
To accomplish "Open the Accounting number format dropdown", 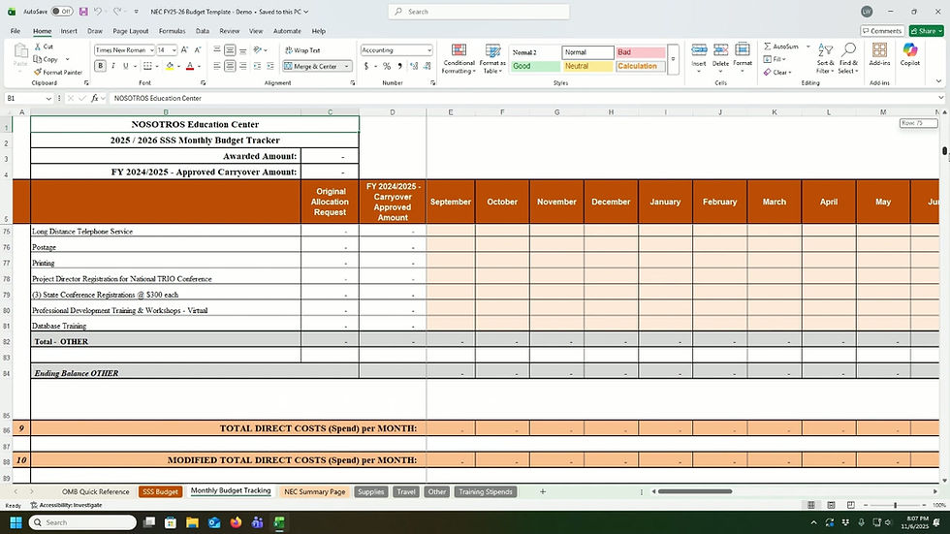I will [428, 50].
